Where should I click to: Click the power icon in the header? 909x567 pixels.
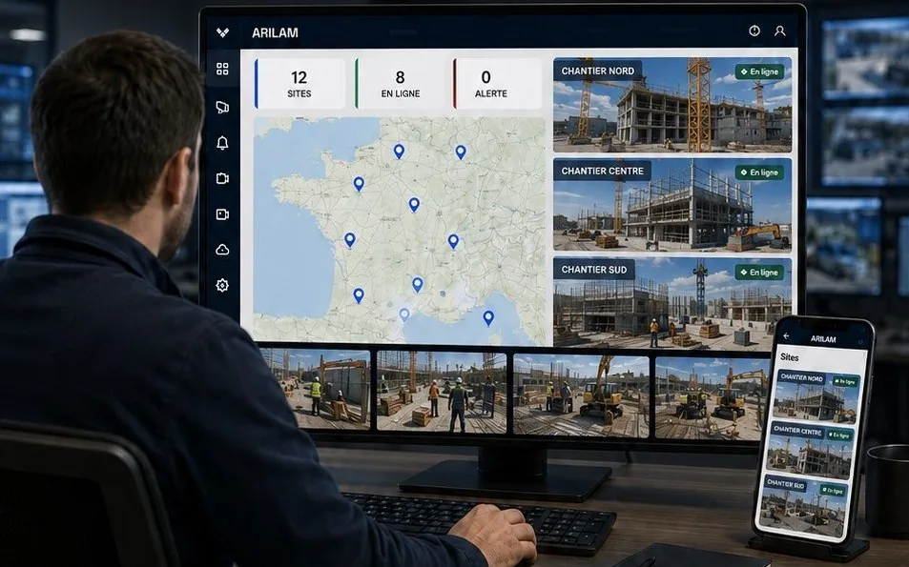pyautogui.click(x=754, y=30)
